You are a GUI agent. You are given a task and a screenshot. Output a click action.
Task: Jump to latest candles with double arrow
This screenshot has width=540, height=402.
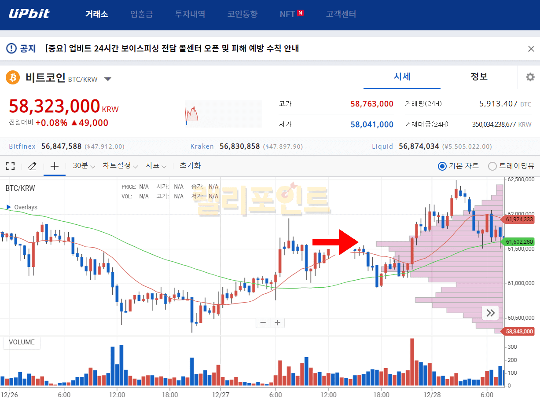coord(490,313)
